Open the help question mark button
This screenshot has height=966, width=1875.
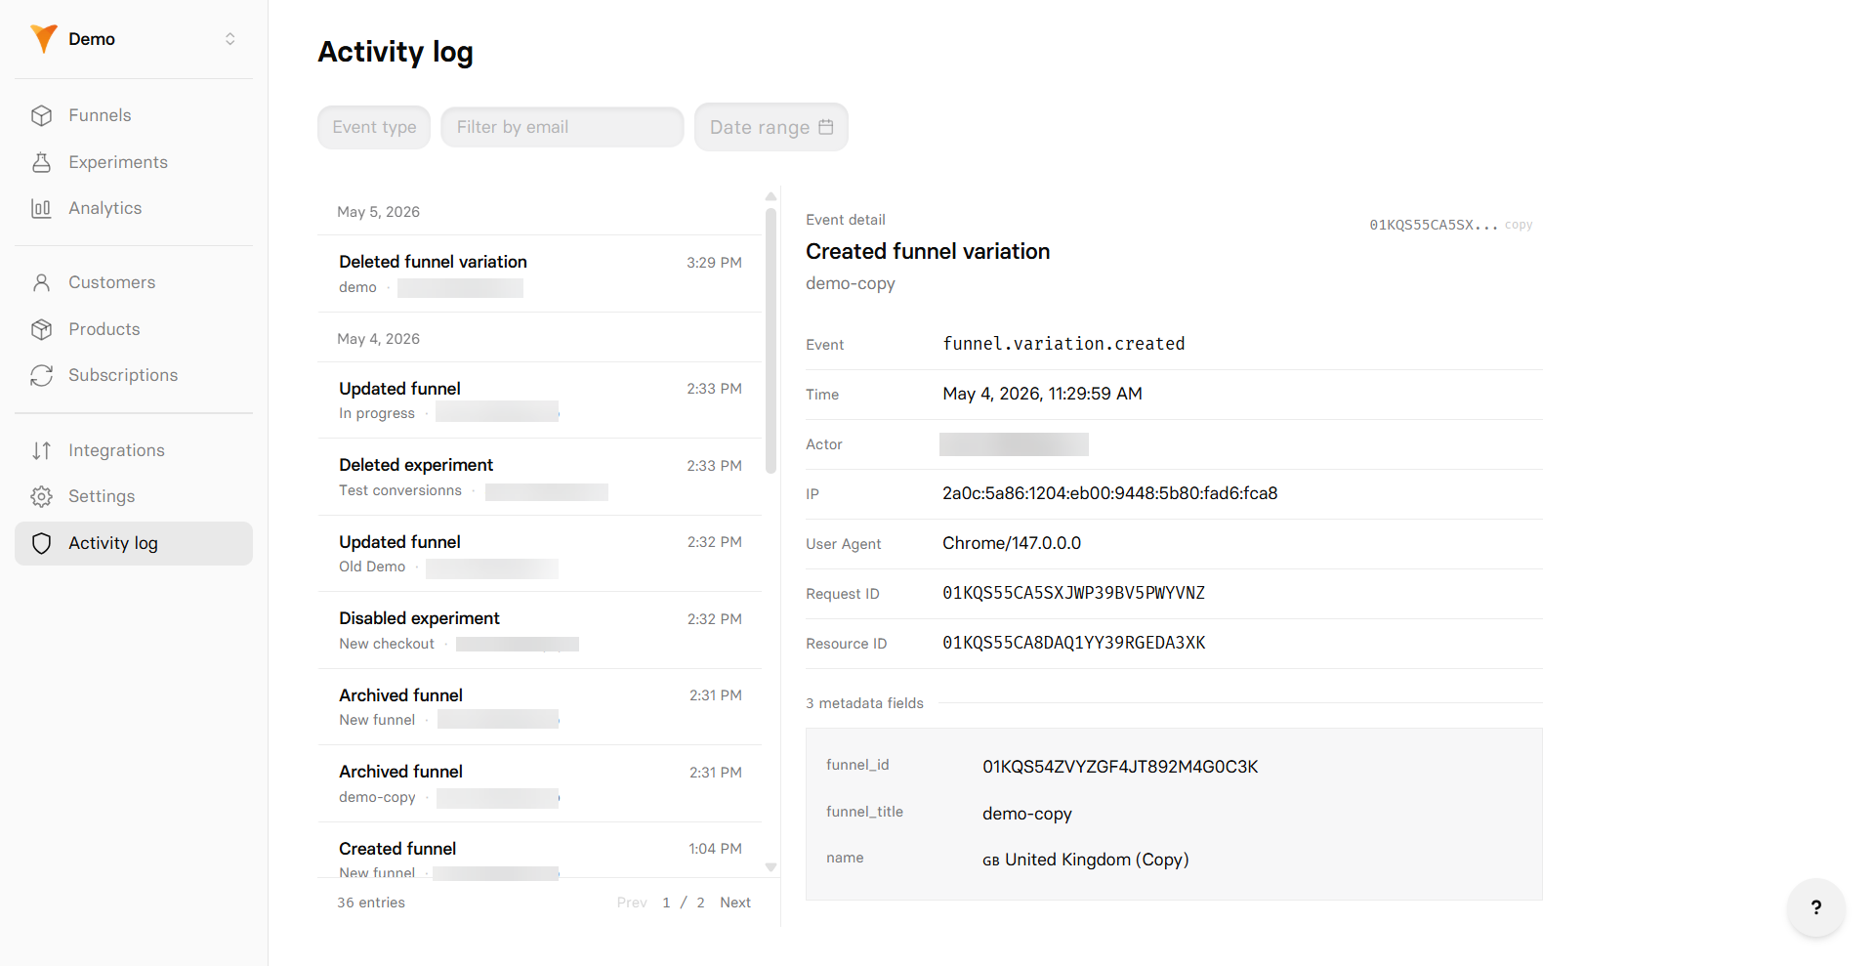coord(1815,907)
